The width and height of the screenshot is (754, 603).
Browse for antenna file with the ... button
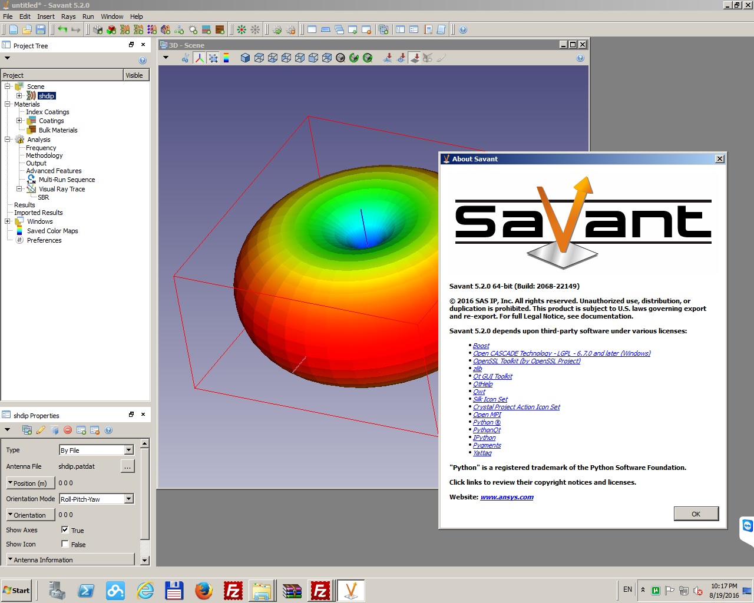127,466
